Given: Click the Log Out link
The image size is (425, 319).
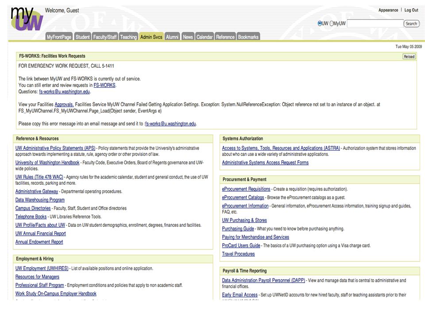Looking at the screenshot, I should pyautogui.click(x=411, y=10).
